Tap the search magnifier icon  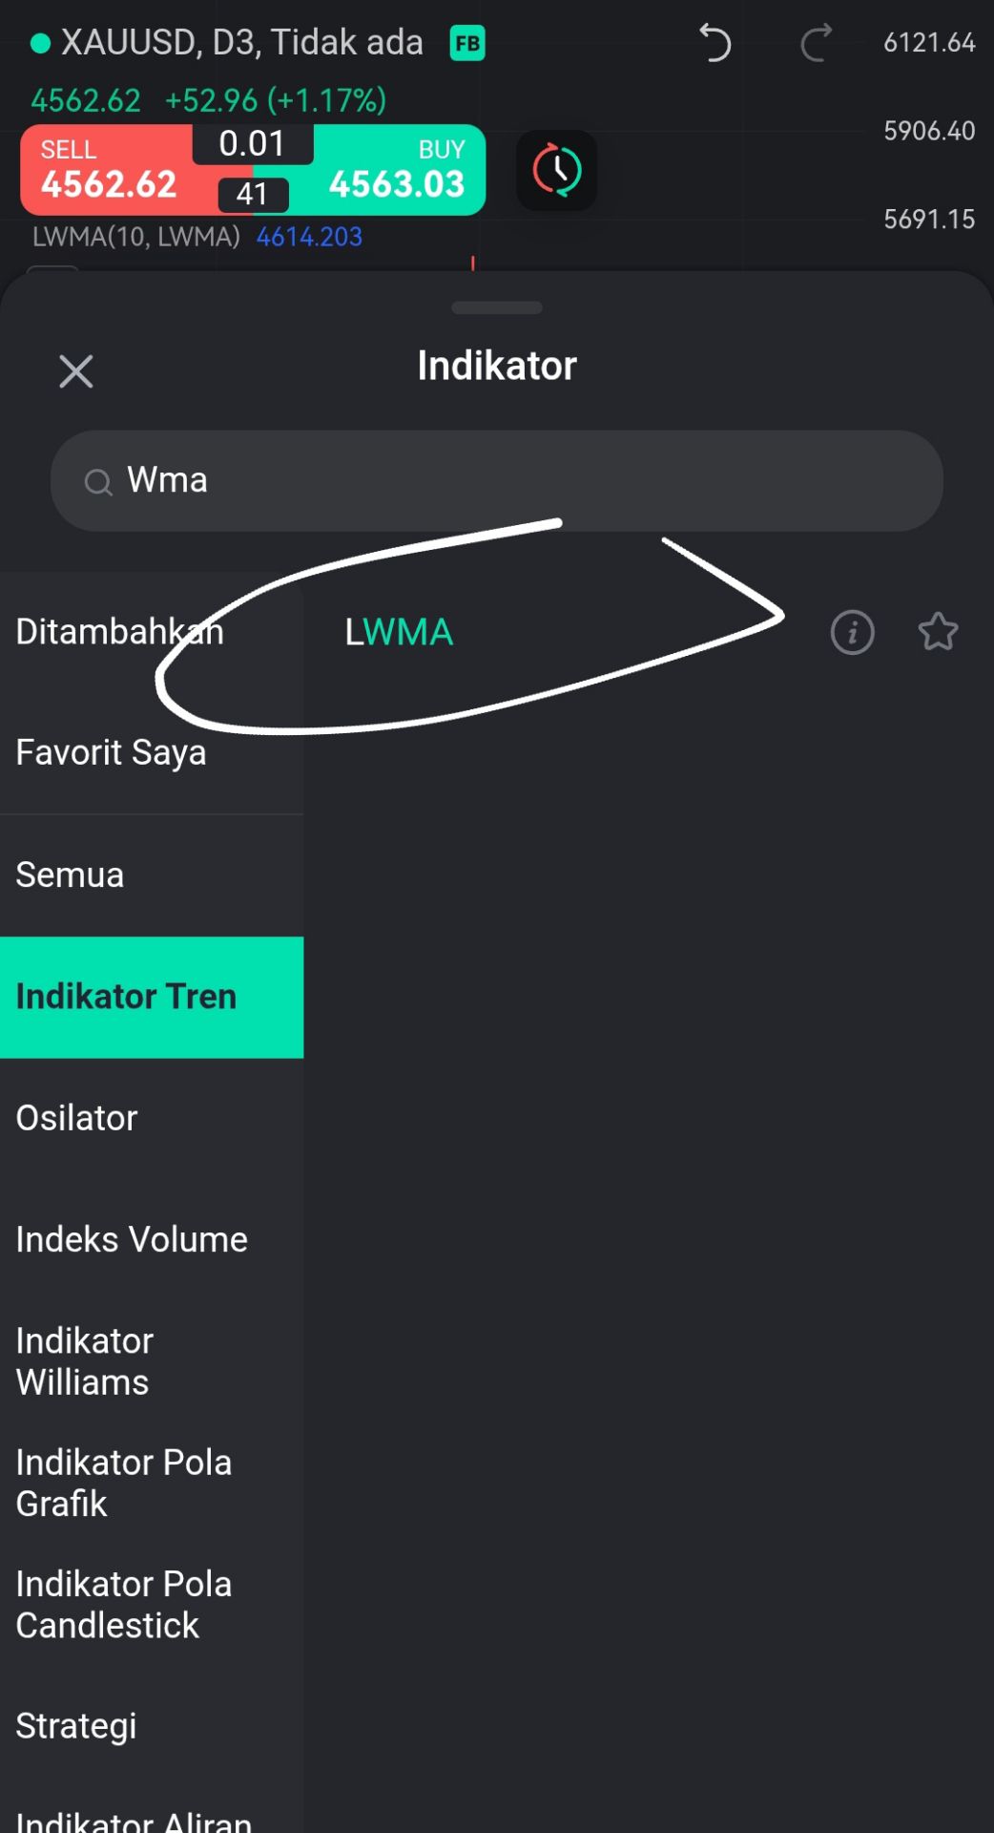[x=98, y=482]
